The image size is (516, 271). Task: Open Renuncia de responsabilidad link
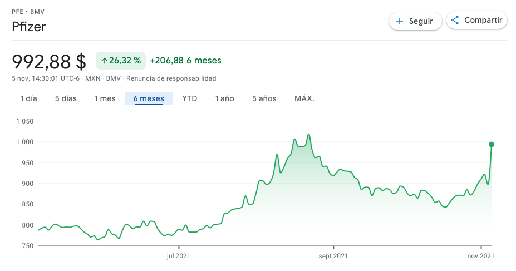click(171, 78)
